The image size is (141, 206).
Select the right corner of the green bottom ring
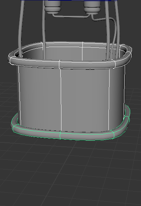125,118
